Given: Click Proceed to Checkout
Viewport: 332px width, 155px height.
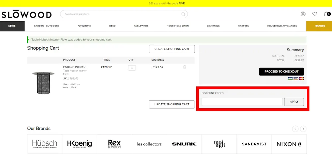Looking at the screenshot, I should [282, 72].
